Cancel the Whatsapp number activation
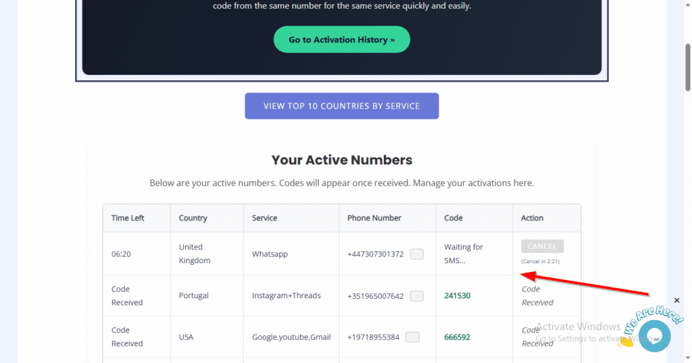Viewport: 692px width, 363px height. point(542,246)
